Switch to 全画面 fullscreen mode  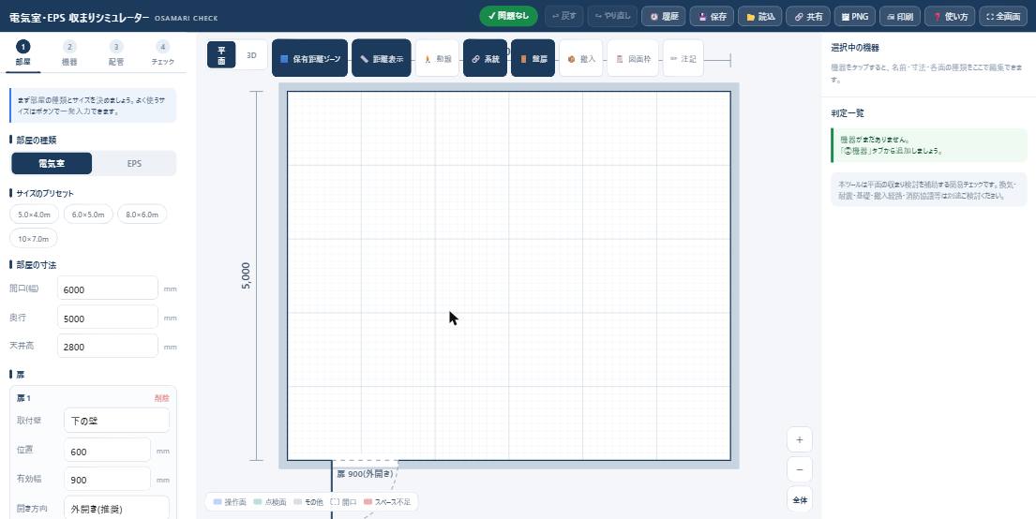point(1003,17)
